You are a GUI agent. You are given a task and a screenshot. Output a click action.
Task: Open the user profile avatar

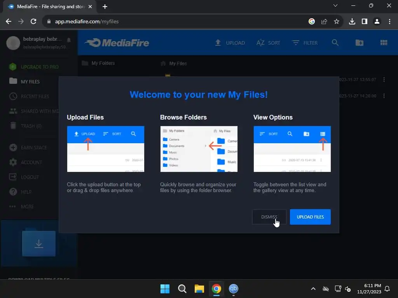[13, 43]
